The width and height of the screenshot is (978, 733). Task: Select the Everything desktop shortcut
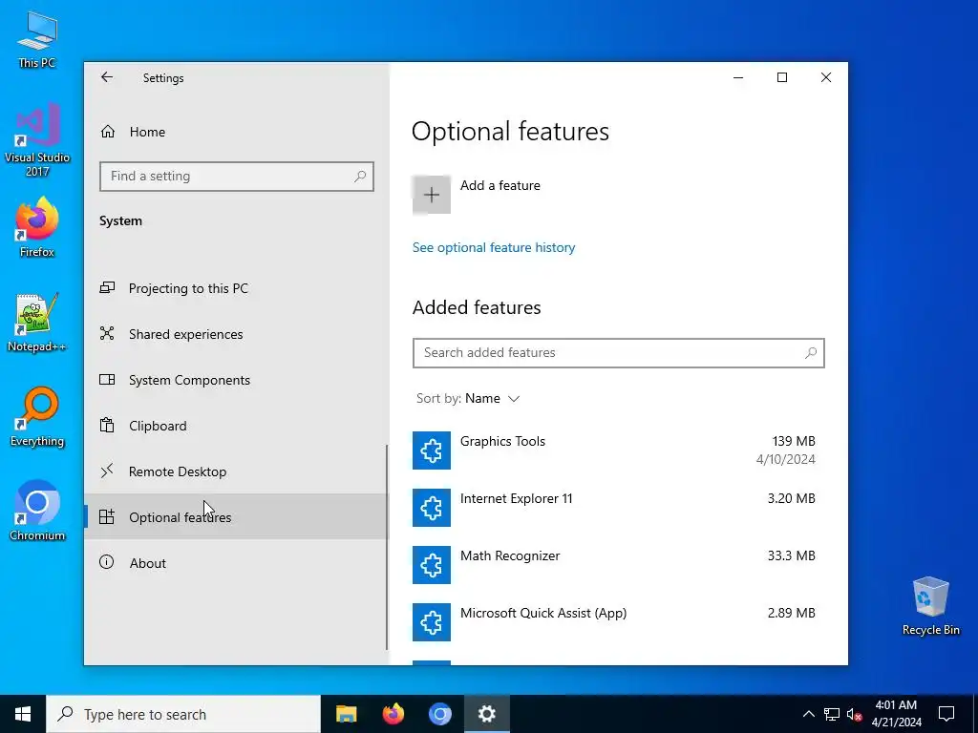37,417
